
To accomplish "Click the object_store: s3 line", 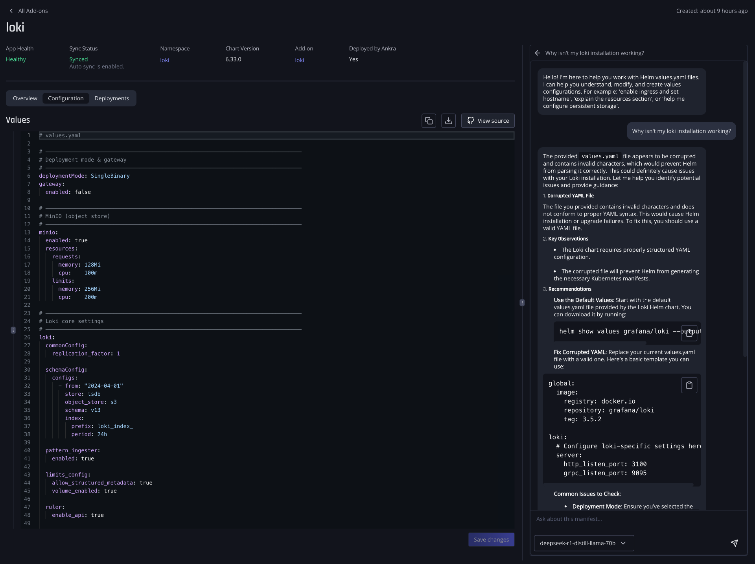I will 91,402.
